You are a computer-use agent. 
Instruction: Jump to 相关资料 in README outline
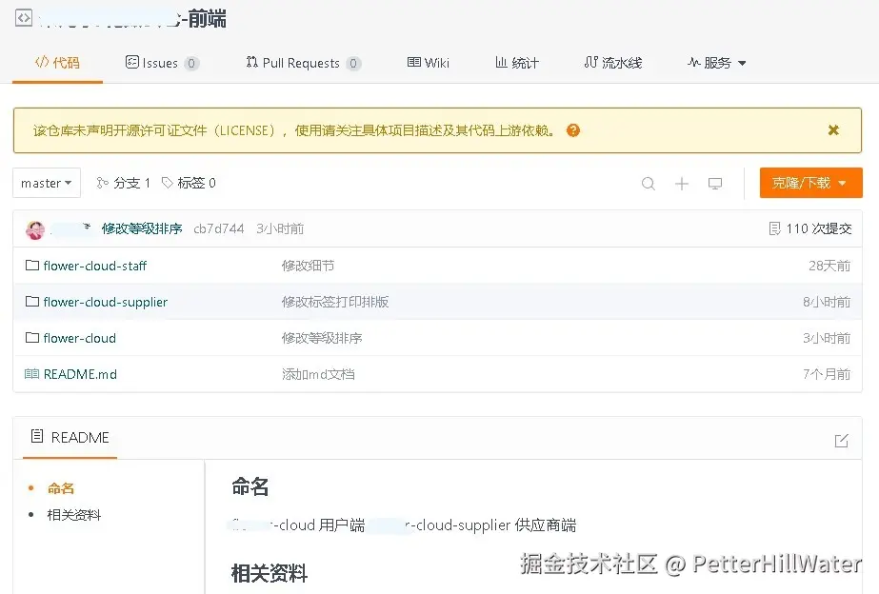pyautogui.click(x=74, y=515)
